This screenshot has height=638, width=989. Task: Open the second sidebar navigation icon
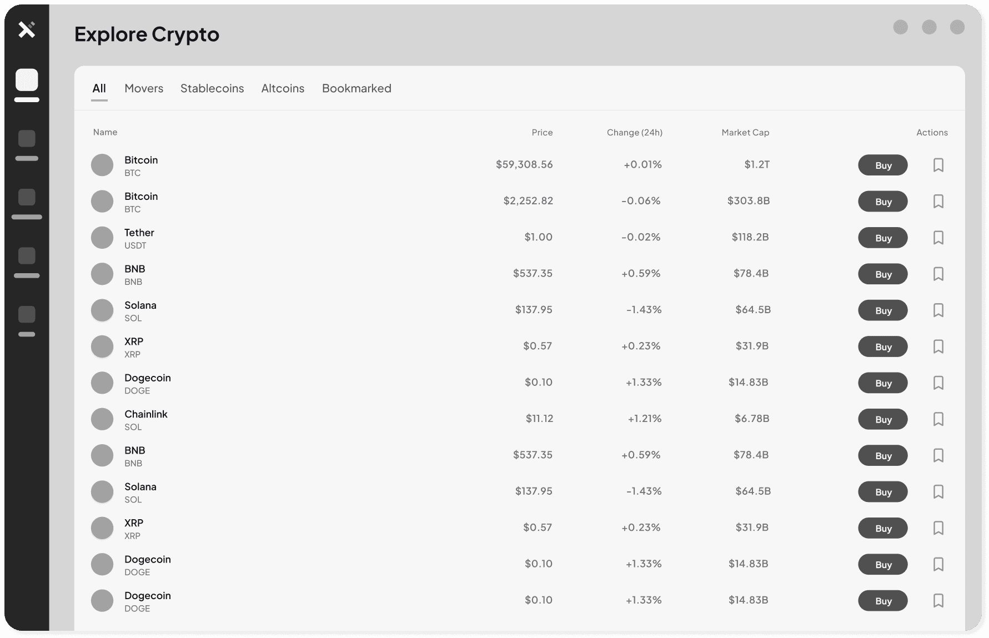pos(27,138)
